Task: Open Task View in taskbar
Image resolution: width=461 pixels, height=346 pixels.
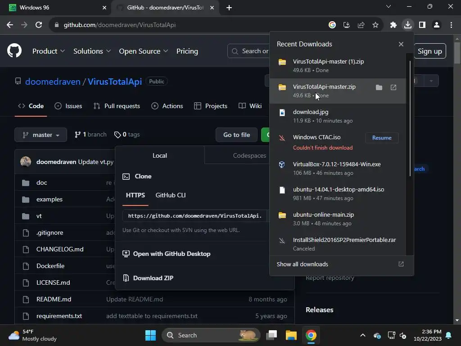Action: 271,335
